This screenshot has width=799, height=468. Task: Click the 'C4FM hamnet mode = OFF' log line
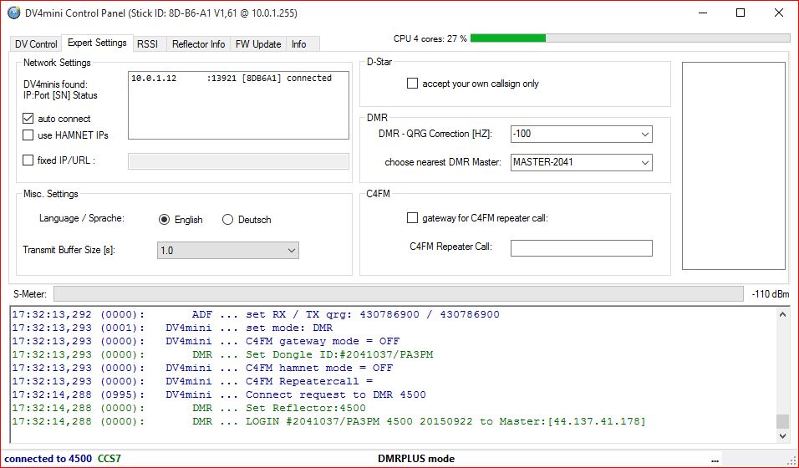click(202, 368)
